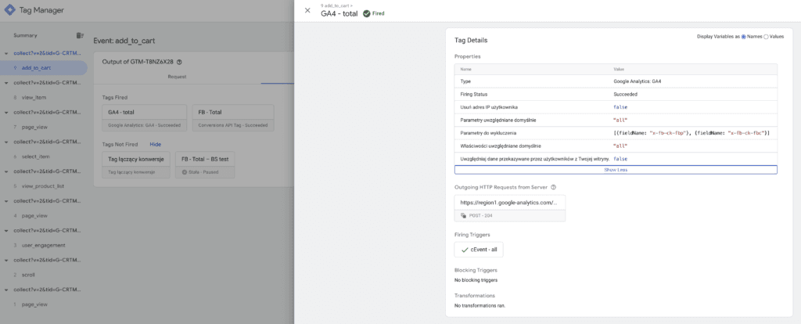Open the Tag łączący konwersje card
Viewport: 801px width, 324px height.
136,164
